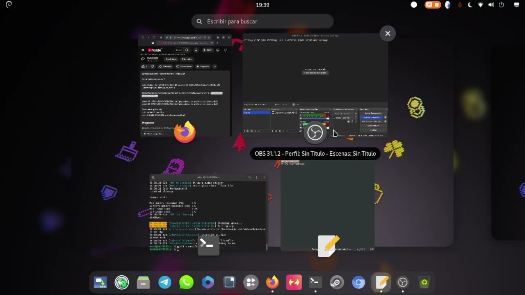
Task: Open Chromium from the dock
Action: pos(358,282)
